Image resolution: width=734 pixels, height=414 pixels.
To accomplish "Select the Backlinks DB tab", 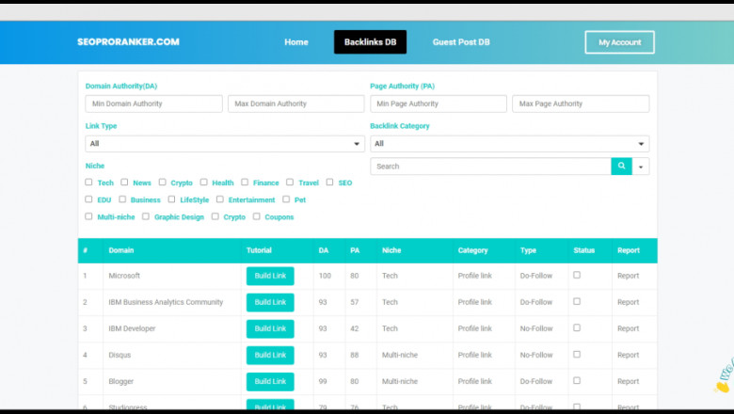I will (x=370, y=42).
